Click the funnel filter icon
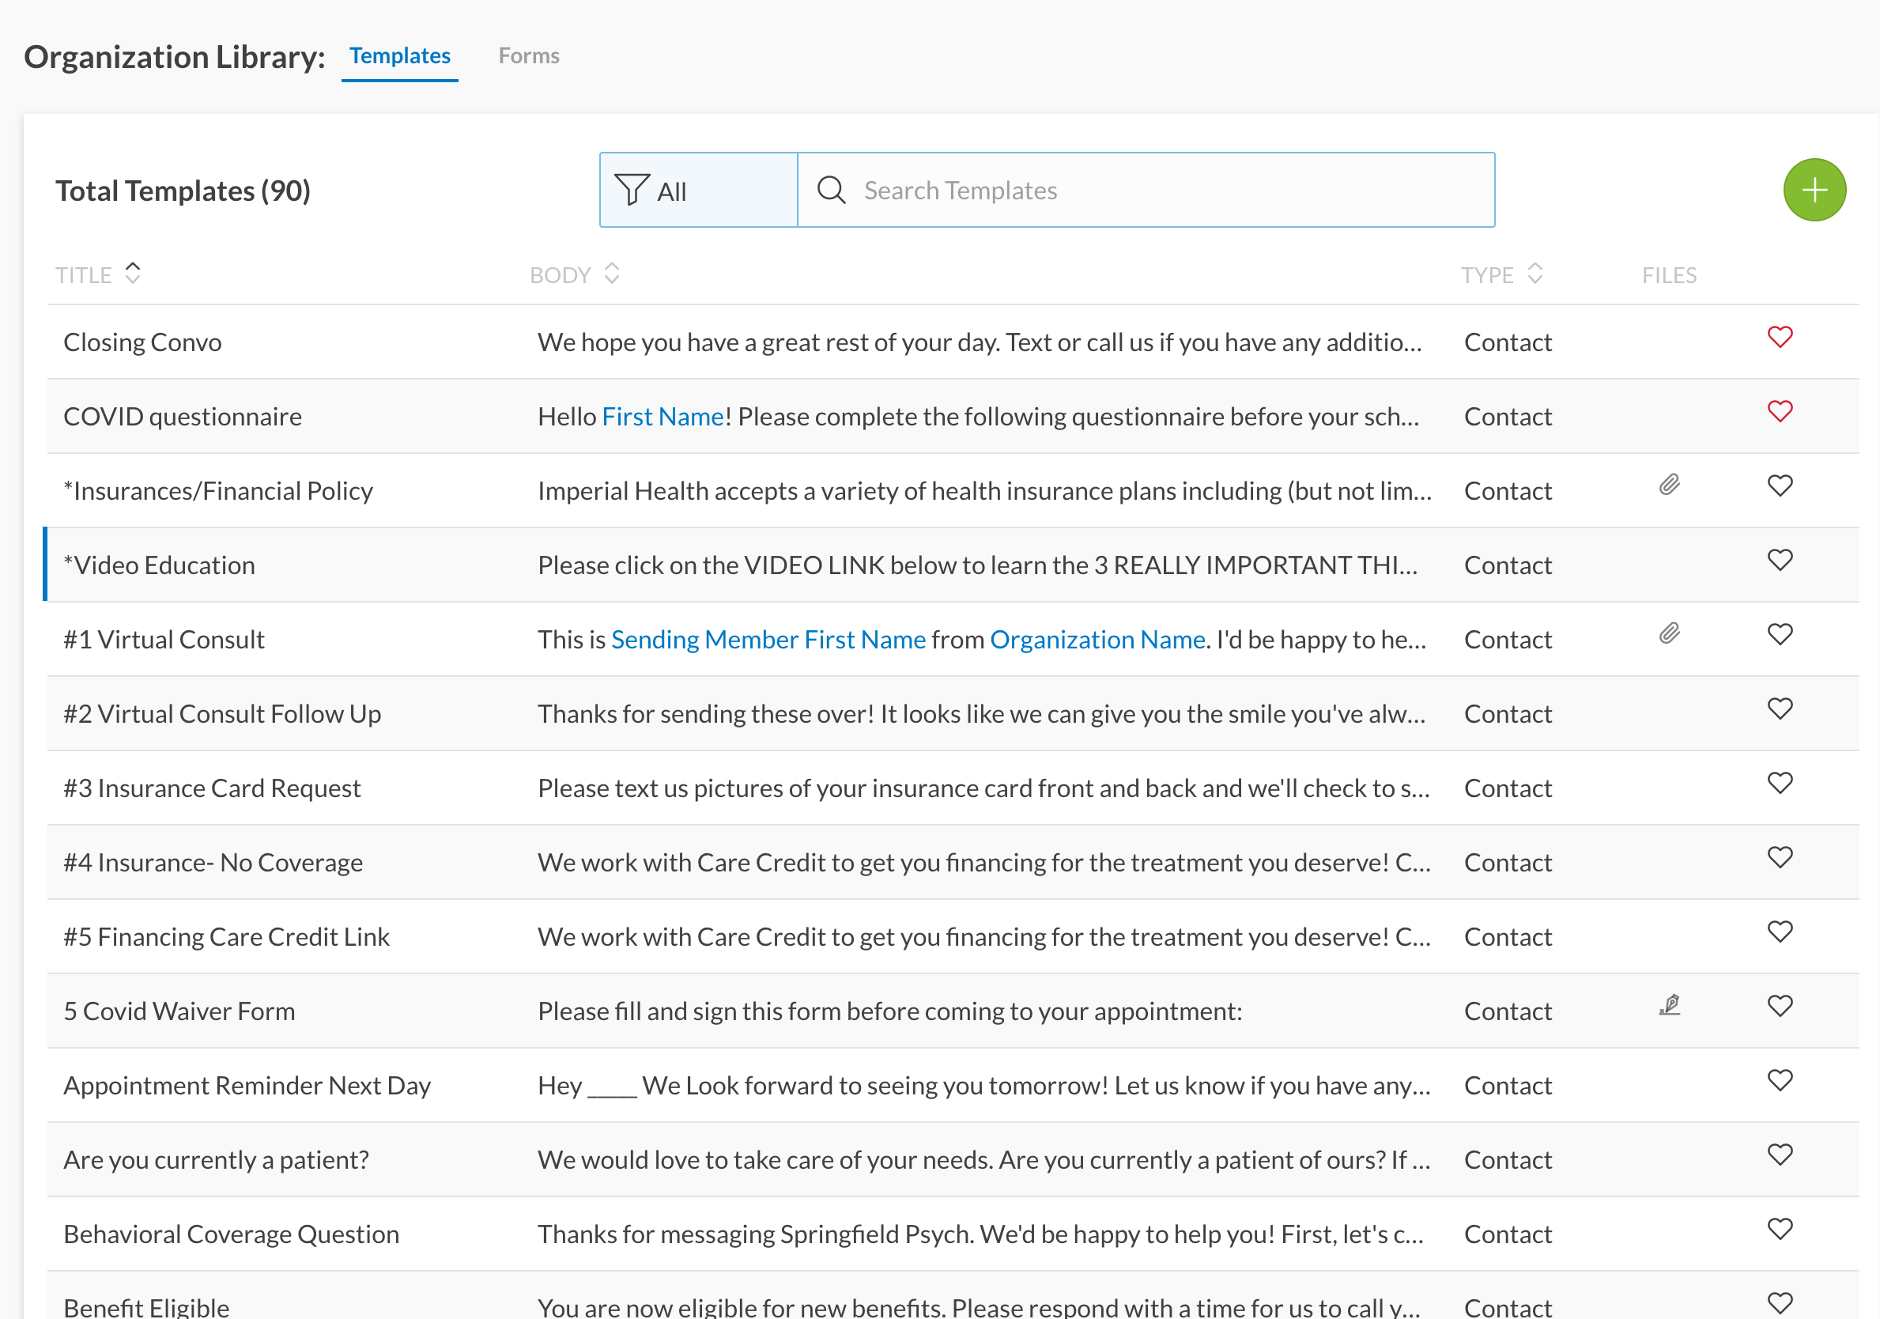Screen dimensions: 1880x1319 click(x=632, y=190)
